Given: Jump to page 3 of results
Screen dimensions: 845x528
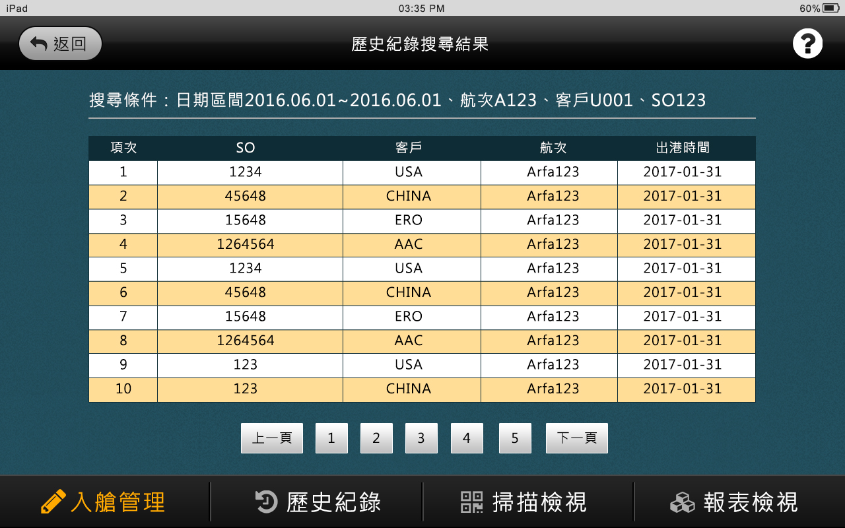Looking at the screenshot, I should (421, 438).
